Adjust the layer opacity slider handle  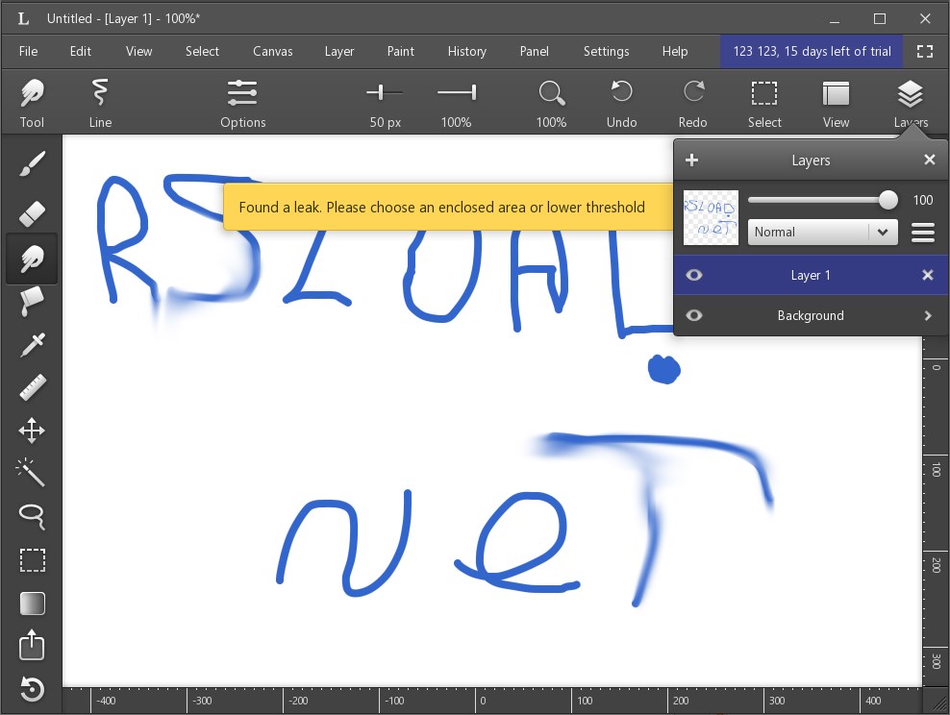(x=887, y=200)
